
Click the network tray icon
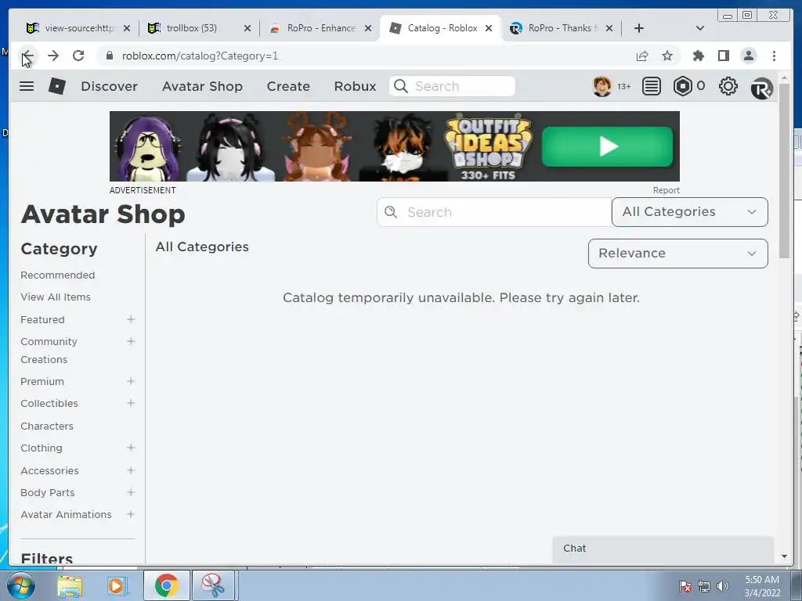click(x=704, y=586)
